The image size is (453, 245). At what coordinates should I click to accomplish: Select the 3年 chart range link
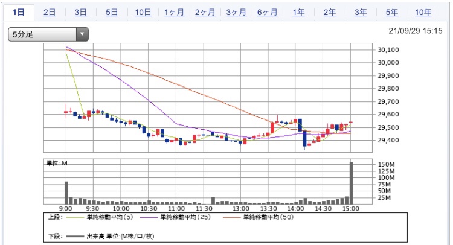point(361,13)
